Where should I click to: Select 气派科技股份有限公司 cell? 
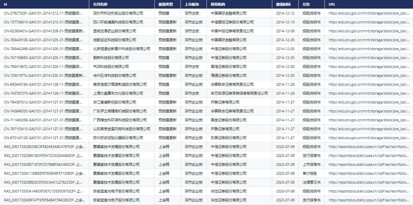click(x=111, y=67)
